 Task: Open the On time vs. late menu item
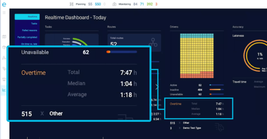[29, 44]
